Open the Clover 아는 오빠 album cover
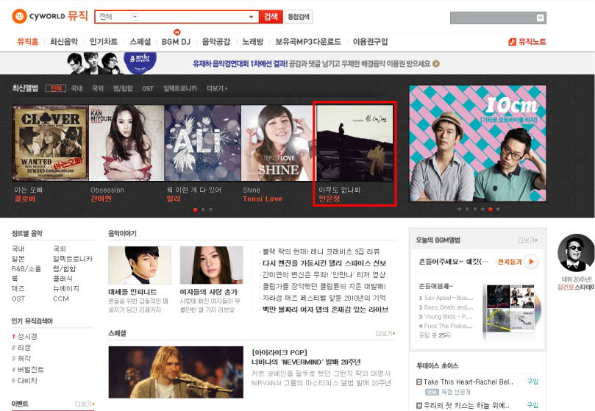 pos(50,143)
